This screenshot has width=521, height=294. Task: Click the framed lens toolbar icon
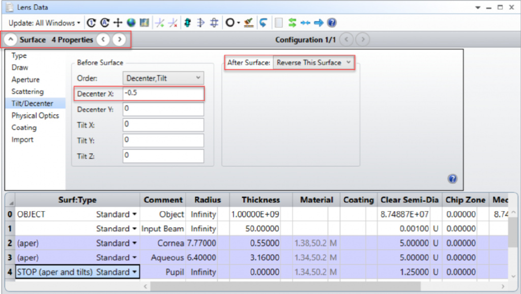tap(214, 22)
